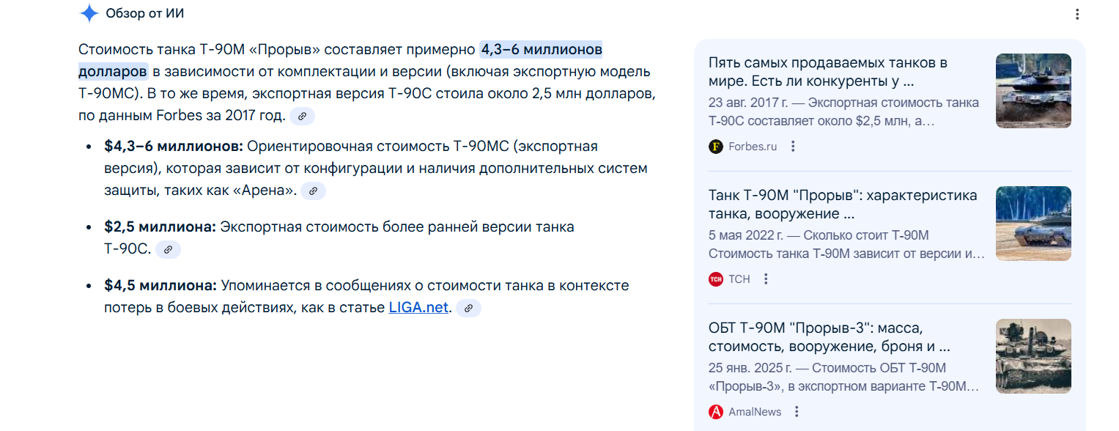Click source link icon after the Forbes 2017 paragraph
The height and width of the screenshot is (431, 1119).
pos(302,116)
